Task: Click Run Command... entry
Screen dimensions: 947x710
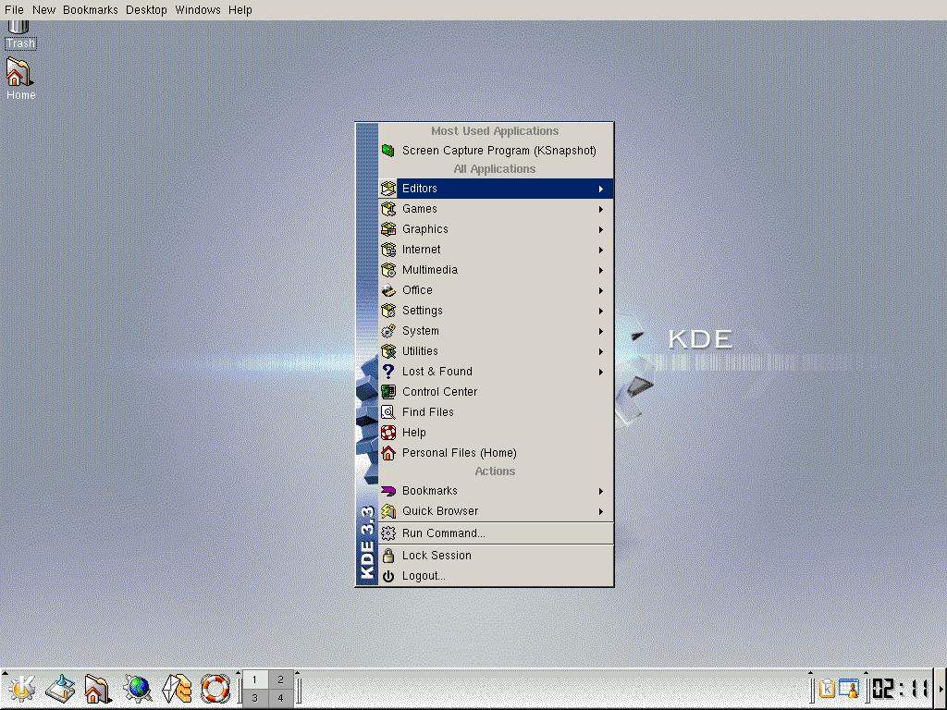Action: point(443,533)
